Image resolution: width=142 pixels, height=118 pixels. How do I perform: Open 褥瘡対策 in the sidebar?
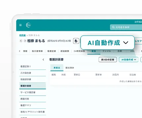point(33,99)
